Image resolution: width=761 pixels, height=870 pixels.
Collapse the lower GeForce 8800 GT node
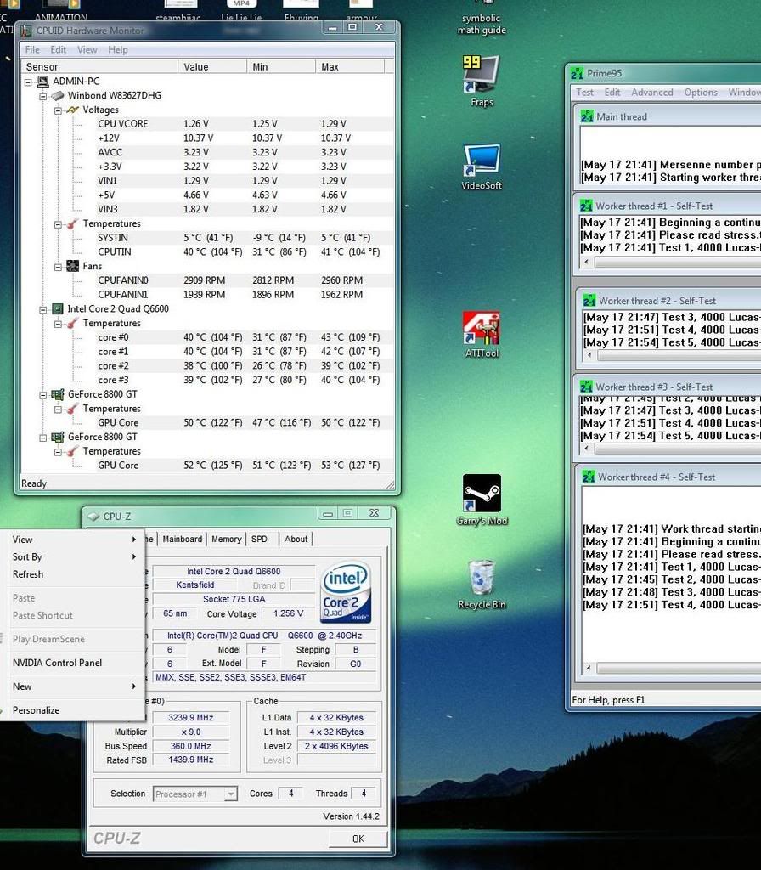click(42, 438)
